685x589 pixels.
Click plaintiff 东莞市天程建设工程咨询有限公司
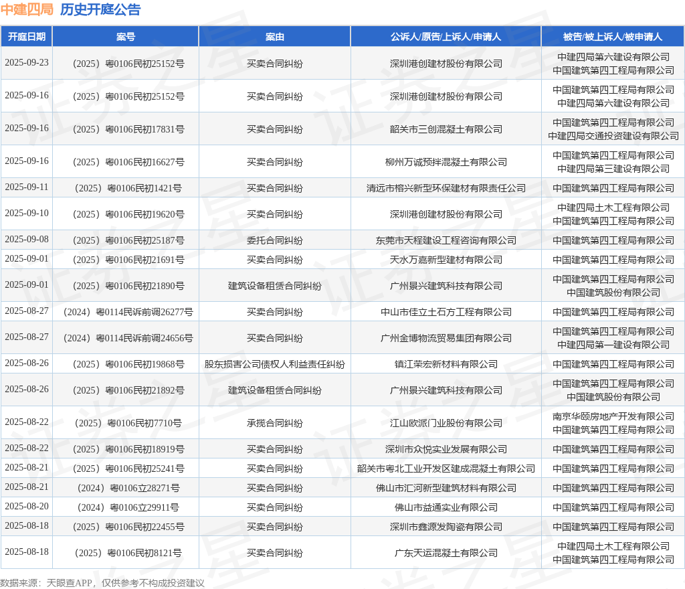tap(446, 240)
